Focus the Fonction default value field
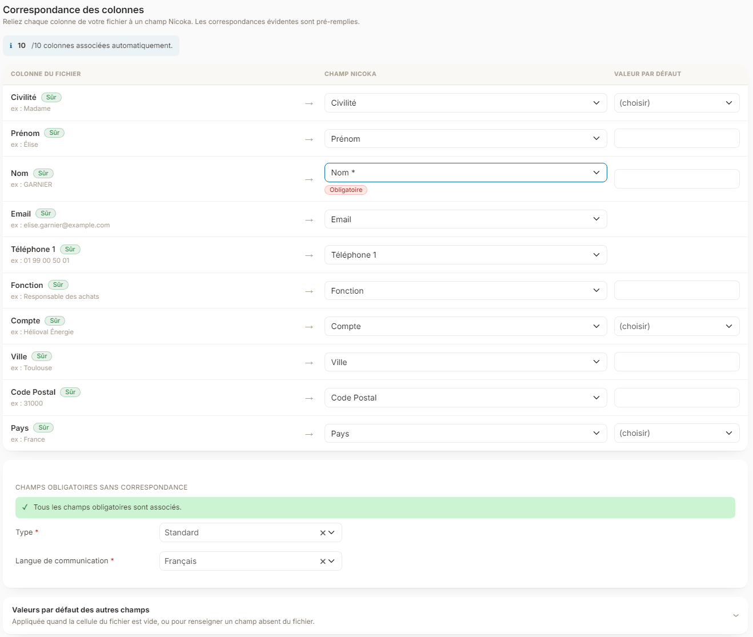 pyautogui.click(x=676, y=290)
